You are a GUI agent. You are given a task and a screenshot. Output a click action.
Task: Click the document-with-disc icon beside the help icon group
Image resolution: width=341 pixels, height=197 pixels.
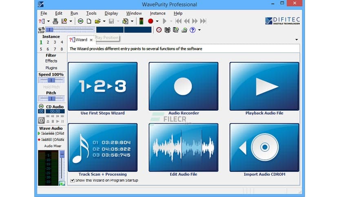176,30
